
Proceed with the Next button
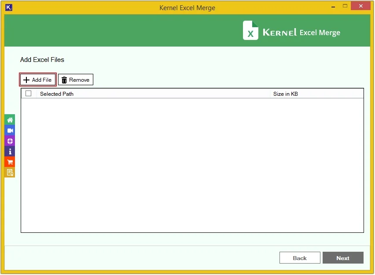coord(343,258)
